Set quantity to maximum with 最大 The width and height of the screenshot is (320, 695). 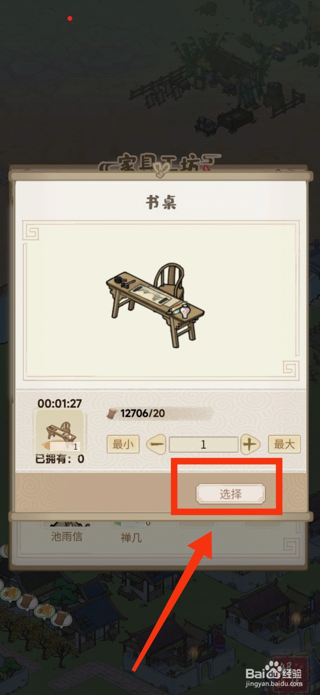(284, 444)
